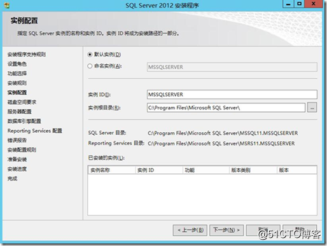Click the 版本 column header
The width and height of the screenshot is (327, 246).
click(297, 170)
